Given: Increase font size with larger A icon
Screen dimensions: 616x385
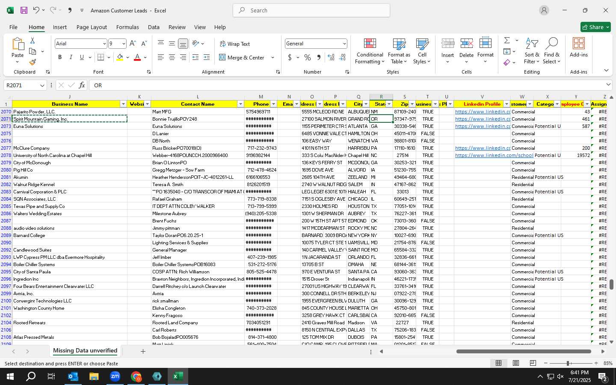Looking at the screenshot, I should (x=133, y=44).
